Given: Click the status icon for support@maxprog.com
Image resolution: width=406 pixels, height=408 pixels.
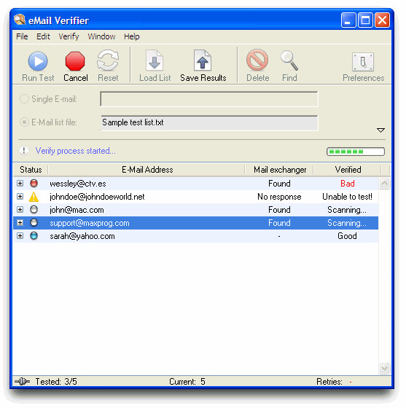Looking at the screenshot, I should coord(34,223).
